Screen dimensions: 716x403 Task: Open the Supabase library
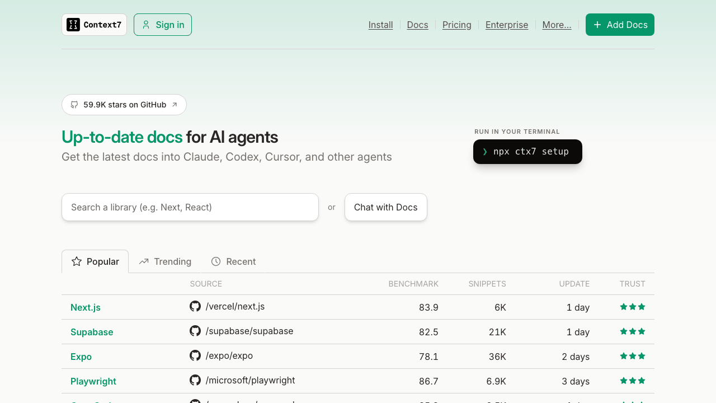(92, 332)
